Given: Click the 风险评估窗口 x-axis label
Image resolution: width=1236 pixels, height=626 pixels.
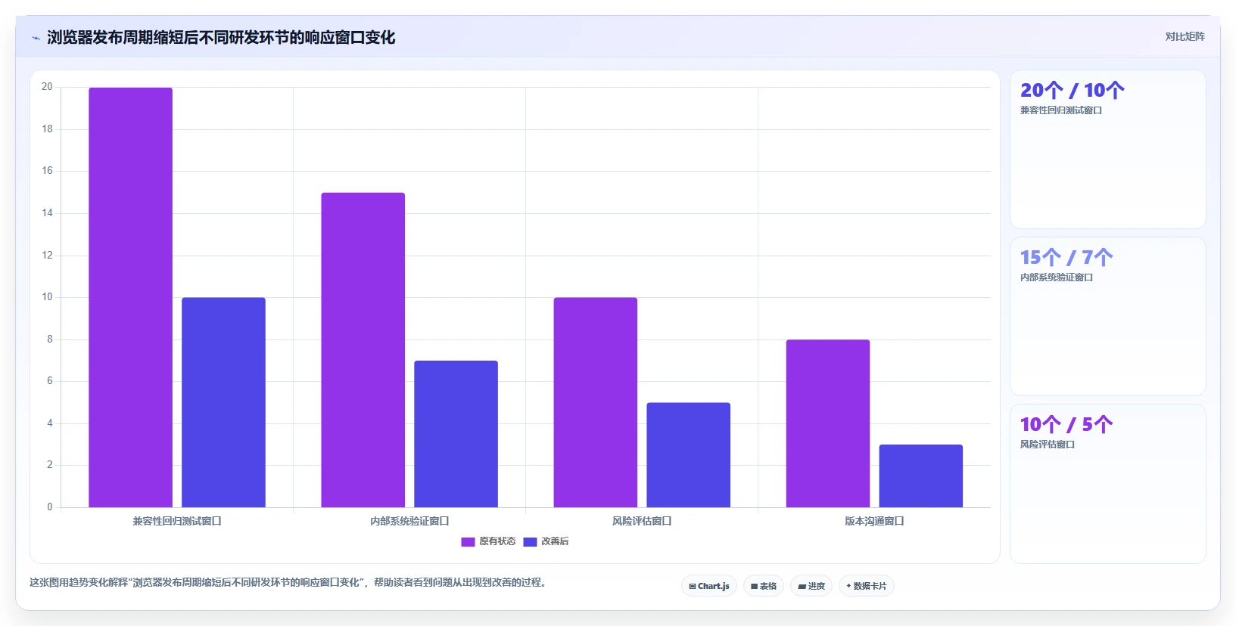Looking at the screenshot, I should click(642, 521).
